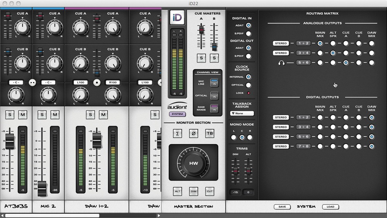The image size is (387, 218).
Task: Click Cue Master A fader
Action: point(201,30)
